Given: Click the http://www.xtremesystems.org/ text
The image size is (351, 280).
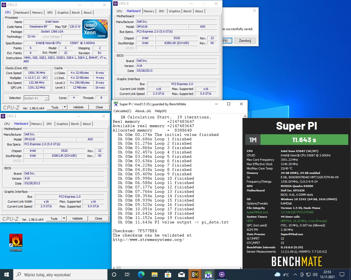Looking at the screenshot, I should coord(148,240).
